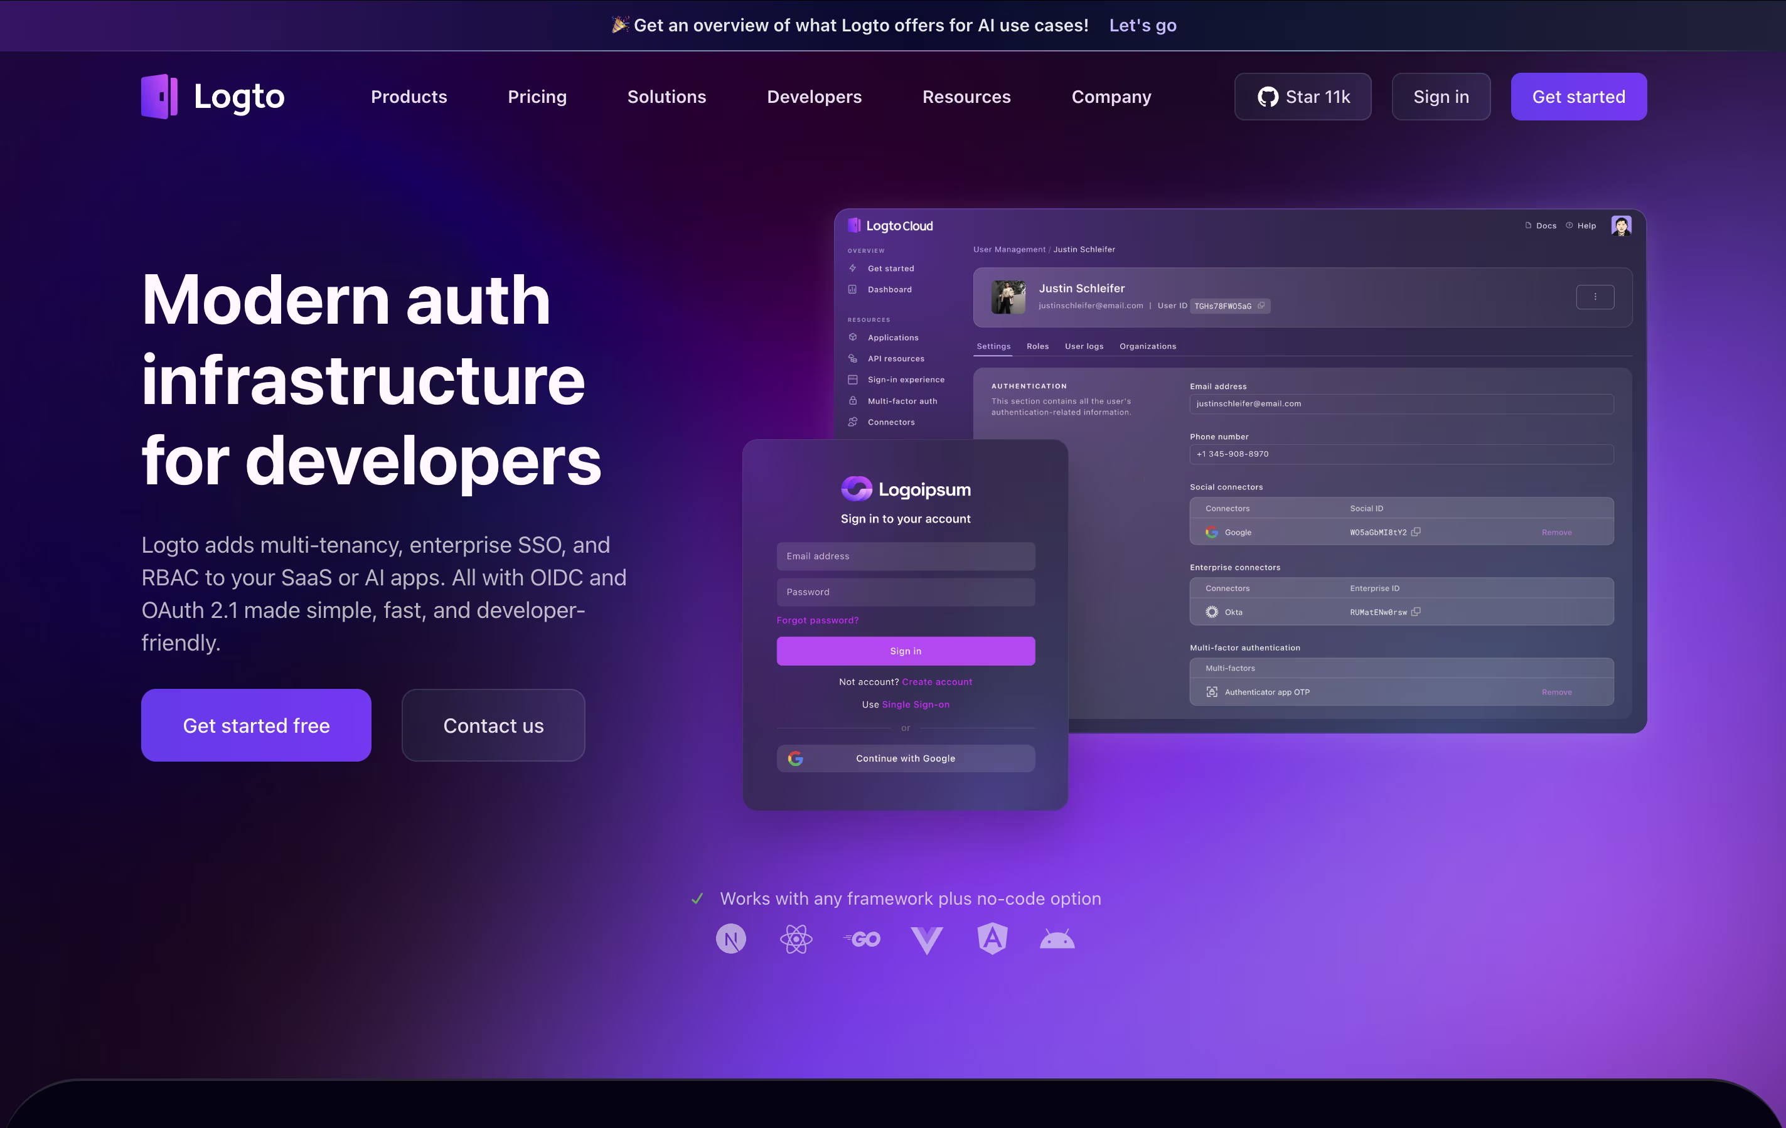Click the Next.js framework icon
The width and height of the screenshot is (1786, 1128).
point(730,939)
